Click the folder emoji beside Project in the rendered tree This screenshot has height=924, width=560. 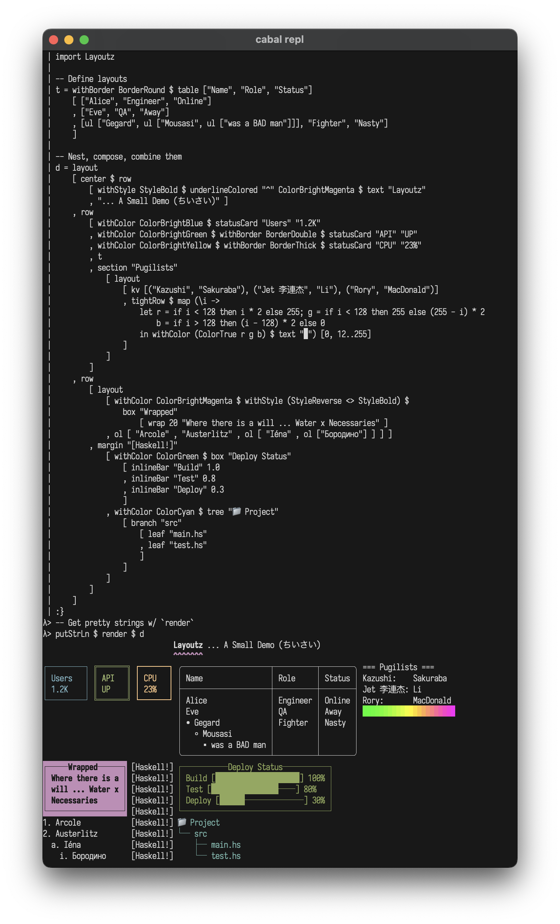pos(182,822)
